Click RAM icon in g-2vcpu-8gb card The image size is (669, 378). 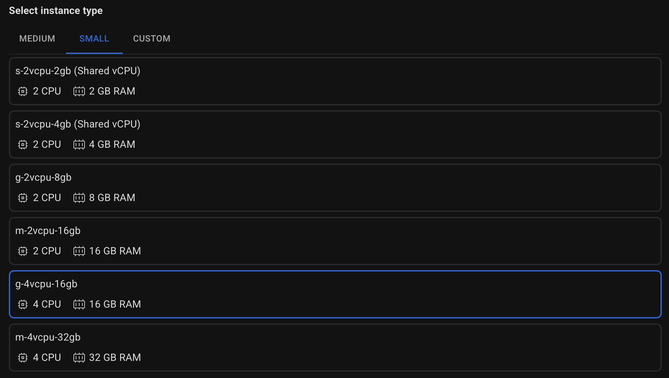tap(79, 198)
